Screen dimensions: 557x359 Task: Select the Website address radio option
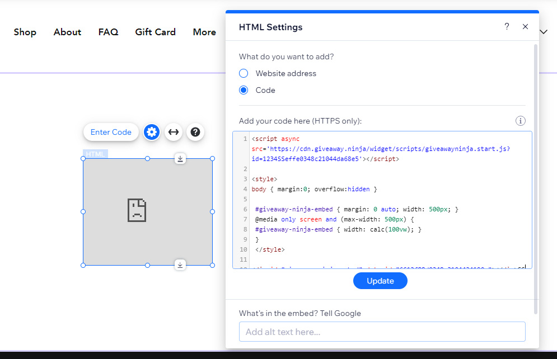click(x=244, y=73)
